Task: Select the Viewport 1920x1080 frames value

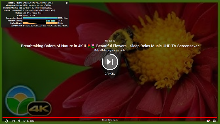Action: click(x=37, y=5)
